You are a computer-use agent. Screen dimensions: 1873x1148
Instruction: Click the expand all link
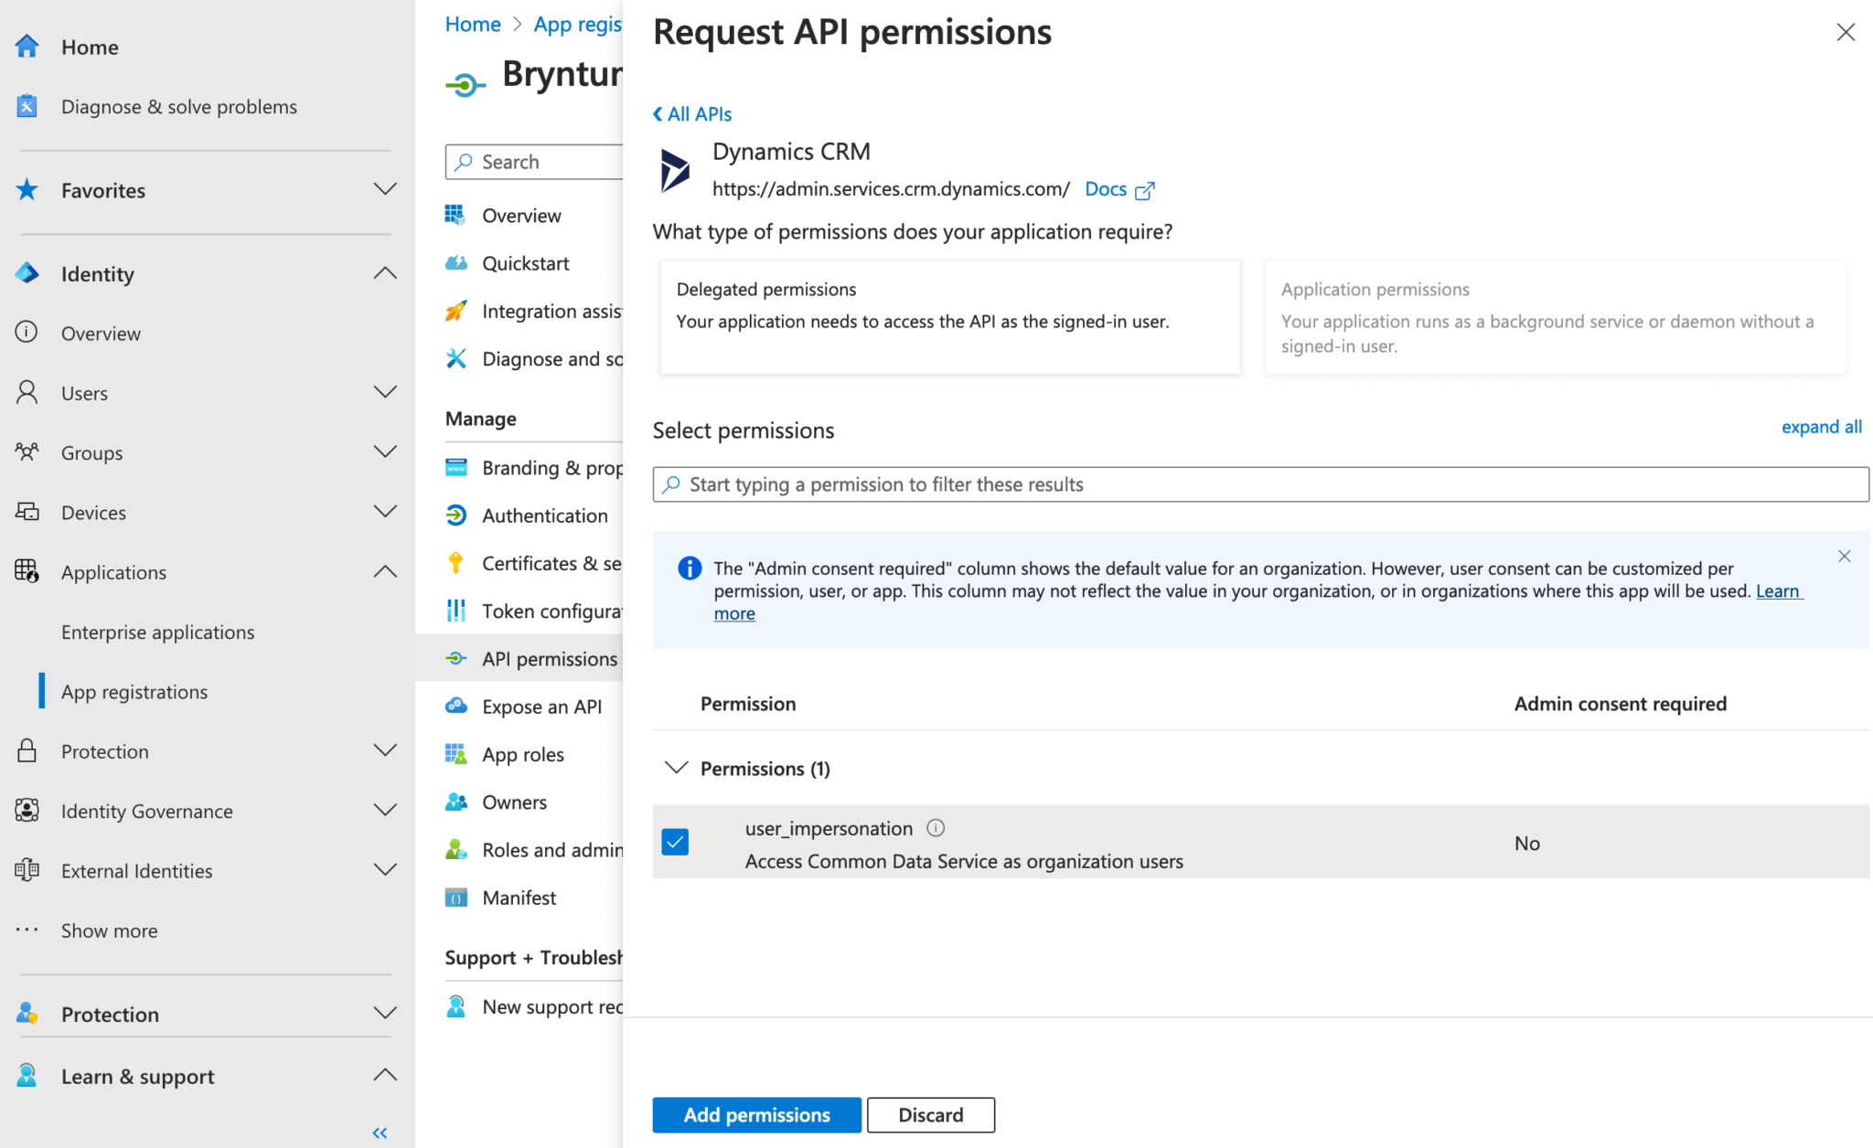[x=1821, y=427]
